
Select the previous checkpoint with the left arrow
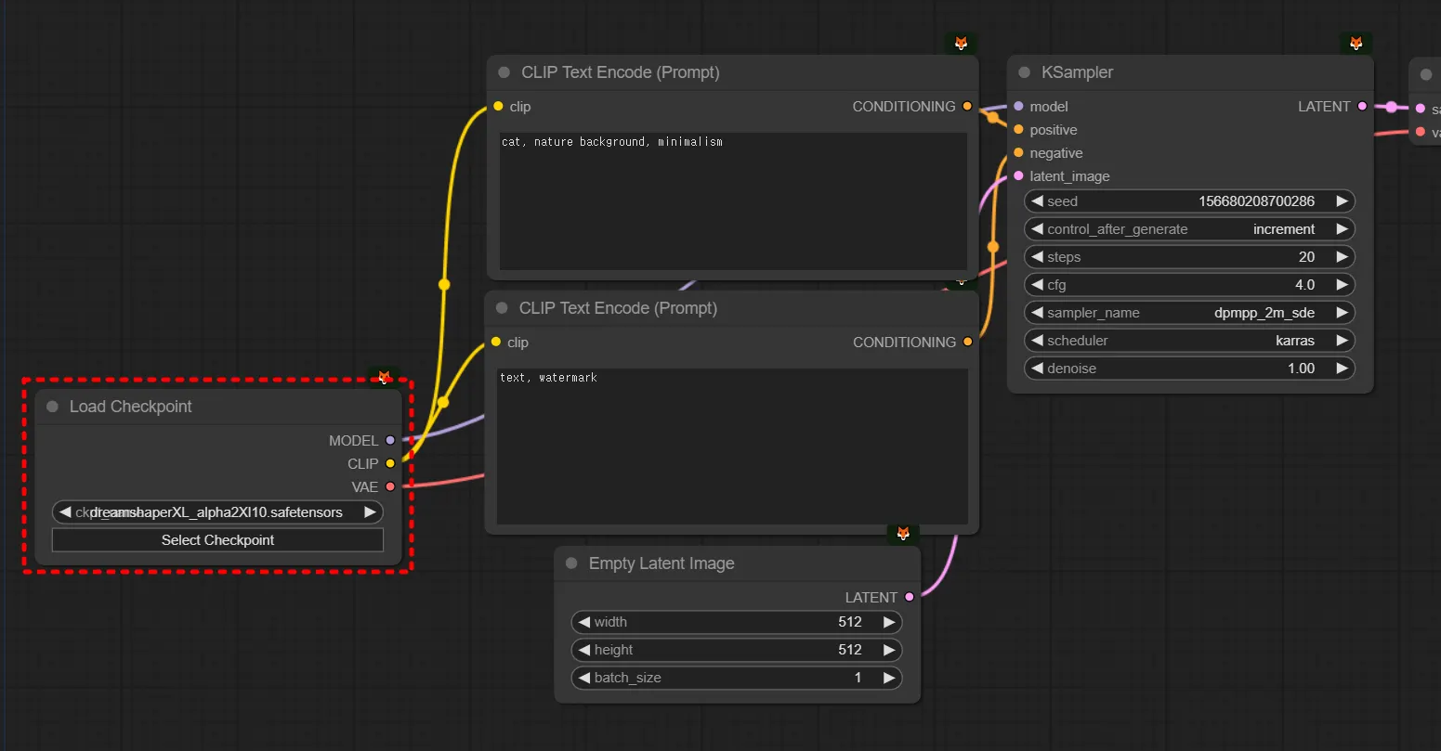pos(65,512)
